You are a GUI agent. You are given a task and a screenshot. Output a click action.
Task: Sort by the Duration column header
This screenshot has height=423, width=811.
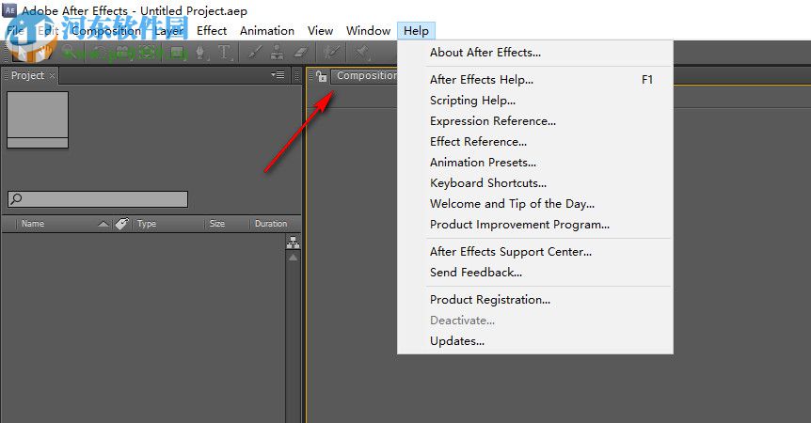tap(271, 224)
